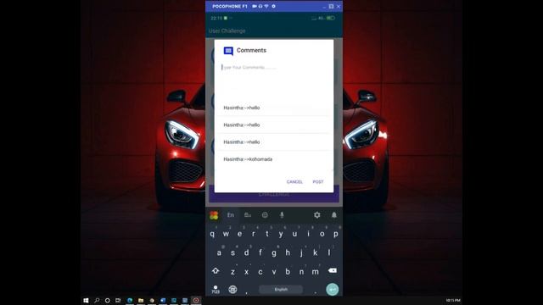Click the headphones icon in POCOPHONE title bar
The width and height of the screenshot is (543, 305).
tap(260, 6)
